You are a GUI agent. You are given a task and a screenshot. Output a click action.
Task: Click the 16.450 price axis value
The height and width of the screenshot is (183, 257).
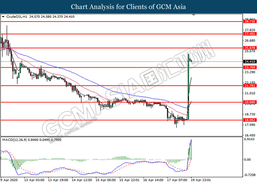250,135
